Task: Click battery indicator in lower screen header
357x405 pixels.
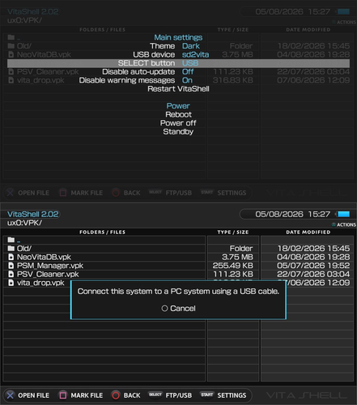Action: coord(343,214)
